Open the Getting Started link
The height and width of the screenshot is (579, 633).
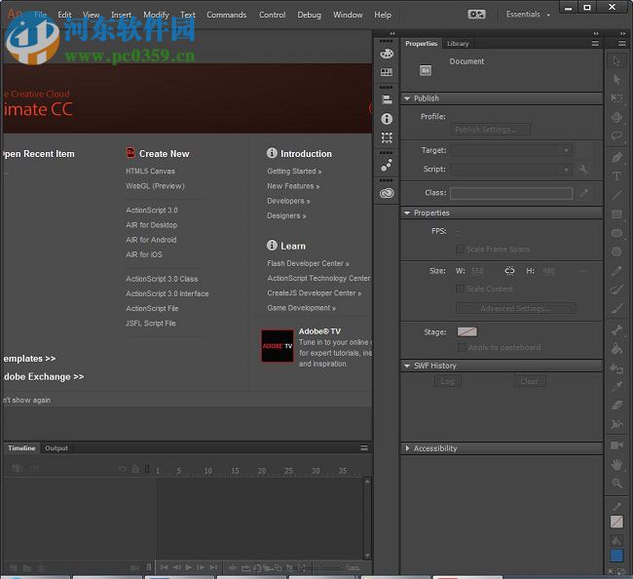coord(294,172)
